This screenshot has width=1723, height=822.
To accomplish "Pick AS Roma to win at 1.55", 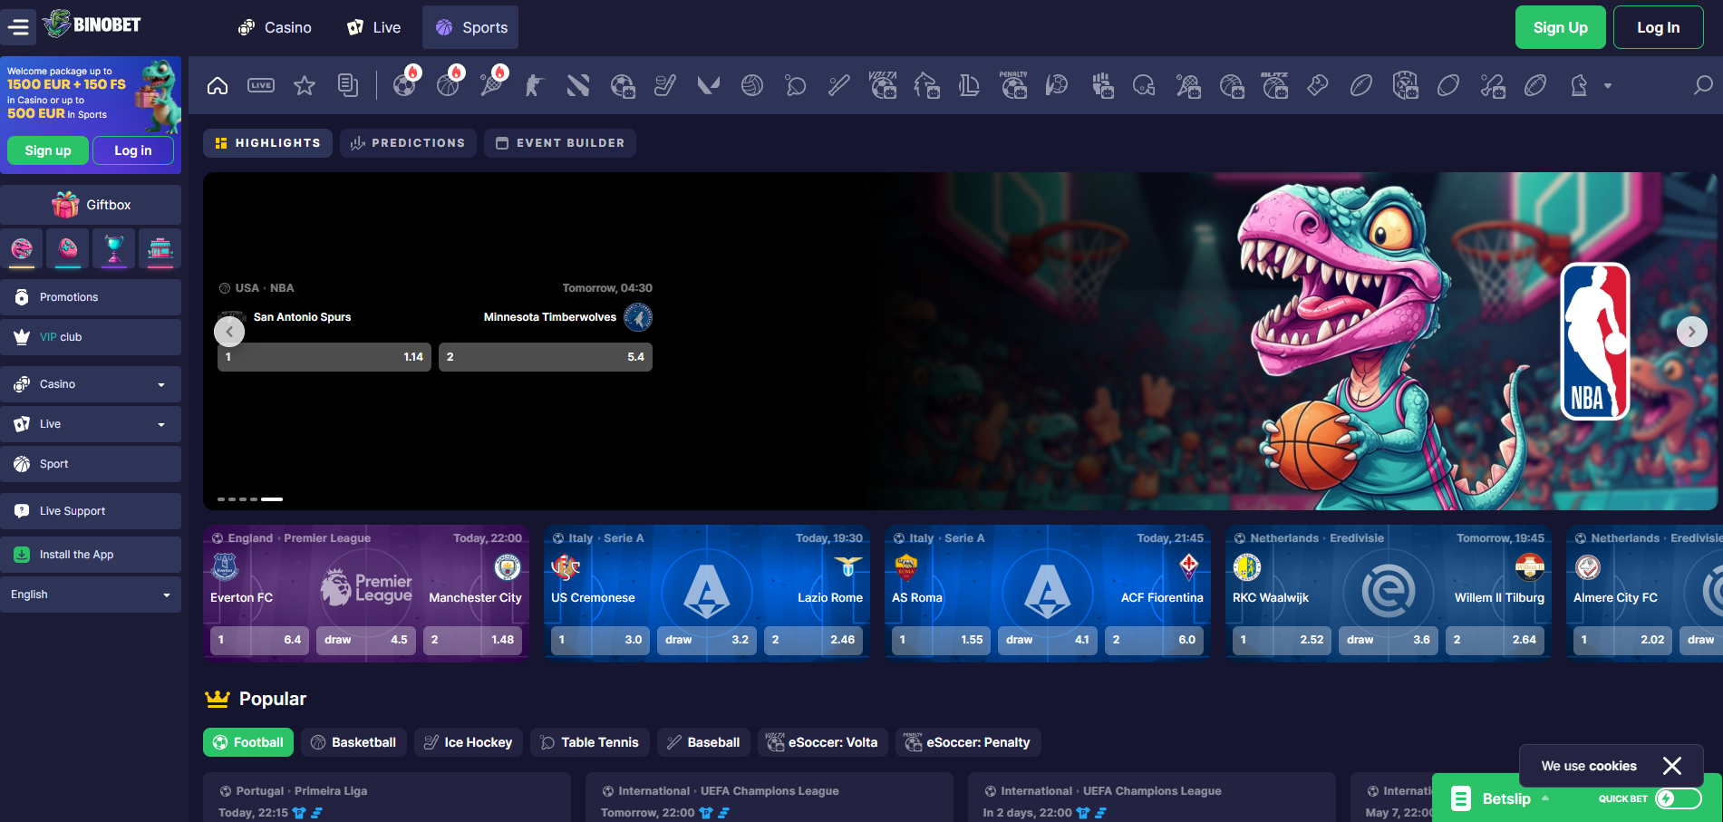I will [x=941, y=640].
